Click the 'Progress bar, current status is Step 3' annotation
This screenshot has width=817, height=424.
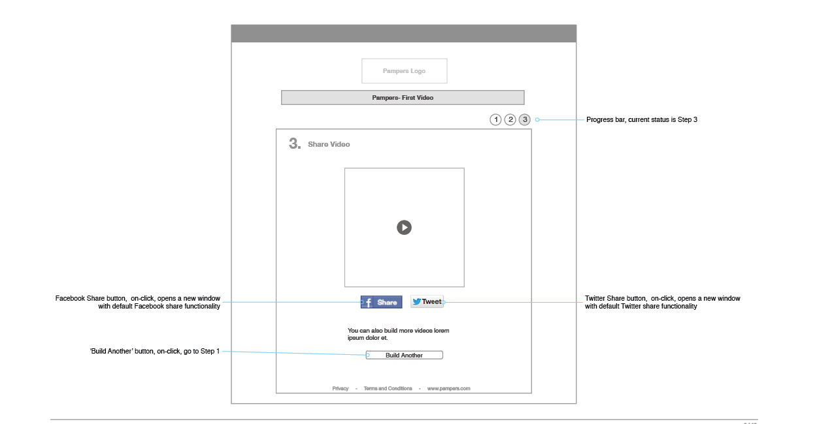pos(642,119)
